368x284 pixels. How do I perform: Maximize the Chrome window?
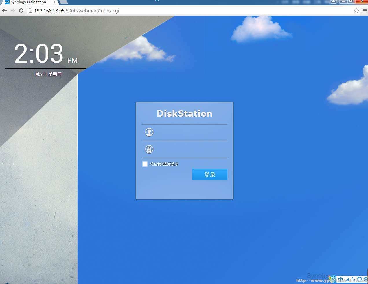(x=351, y=1)
